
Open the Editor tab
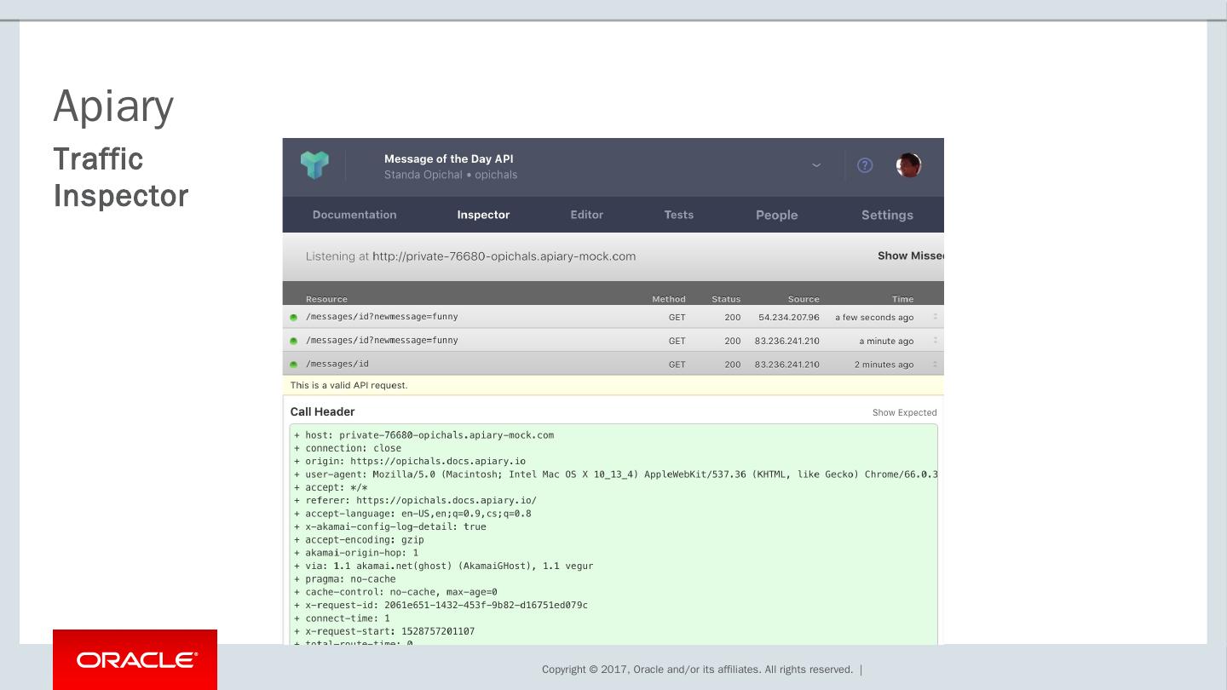[587, 215]
